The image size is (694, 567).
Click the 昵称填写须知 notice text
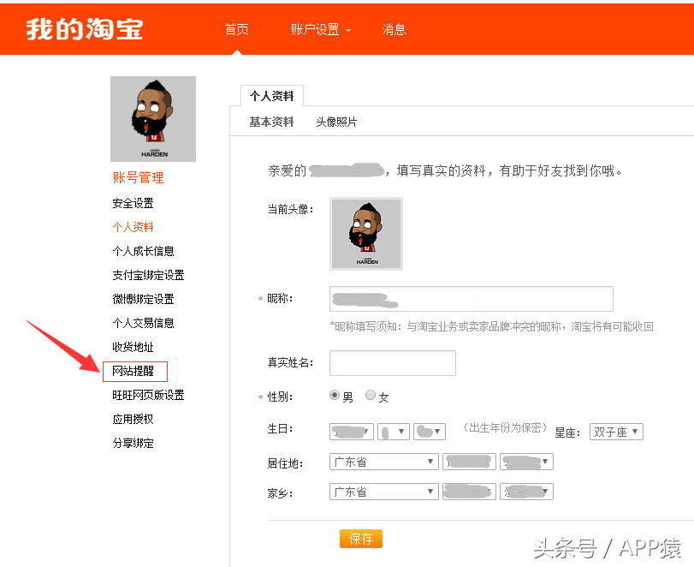tap(492, 326)
